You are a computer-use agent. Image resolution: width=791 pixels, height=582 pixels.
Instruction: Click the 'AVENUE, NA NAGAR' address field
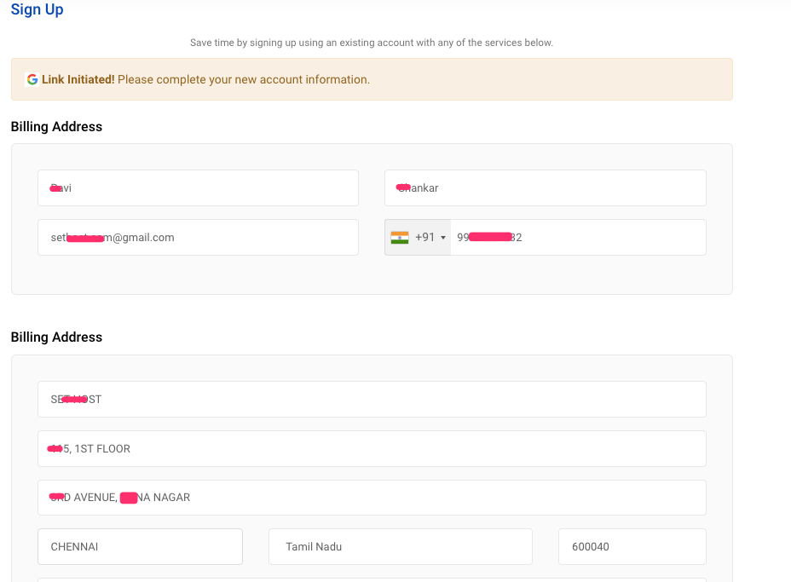coord(372,498)
